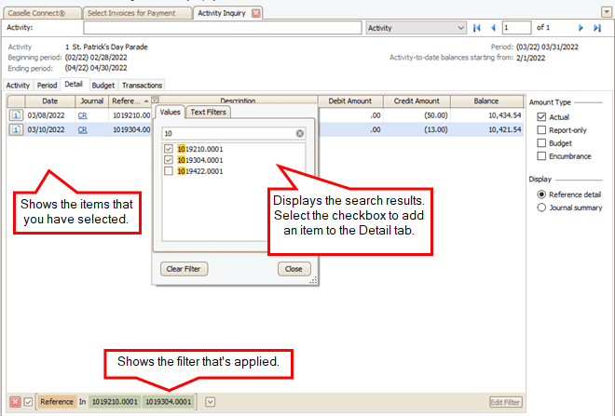Enable the Budget amount type checkbox
This screenshot has width=615, height=416.
point(541,143)
